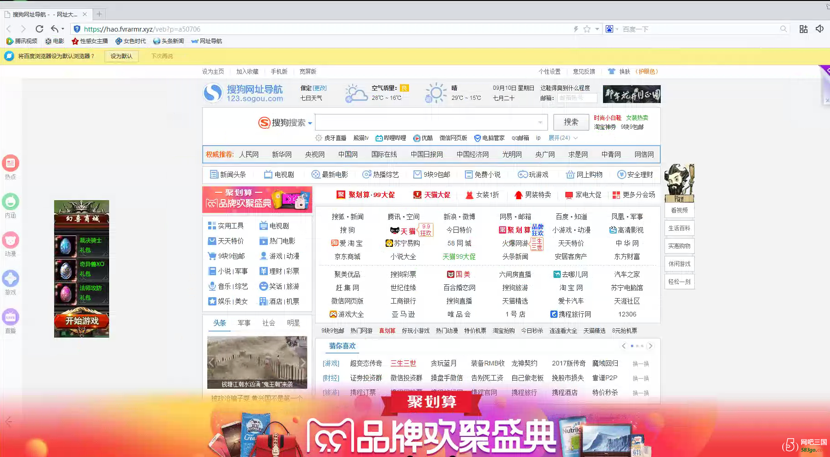Open the apps grid icon at top right
Image resolution: width=830 pixels, height=457 pixels.
(x=803, y=29)
